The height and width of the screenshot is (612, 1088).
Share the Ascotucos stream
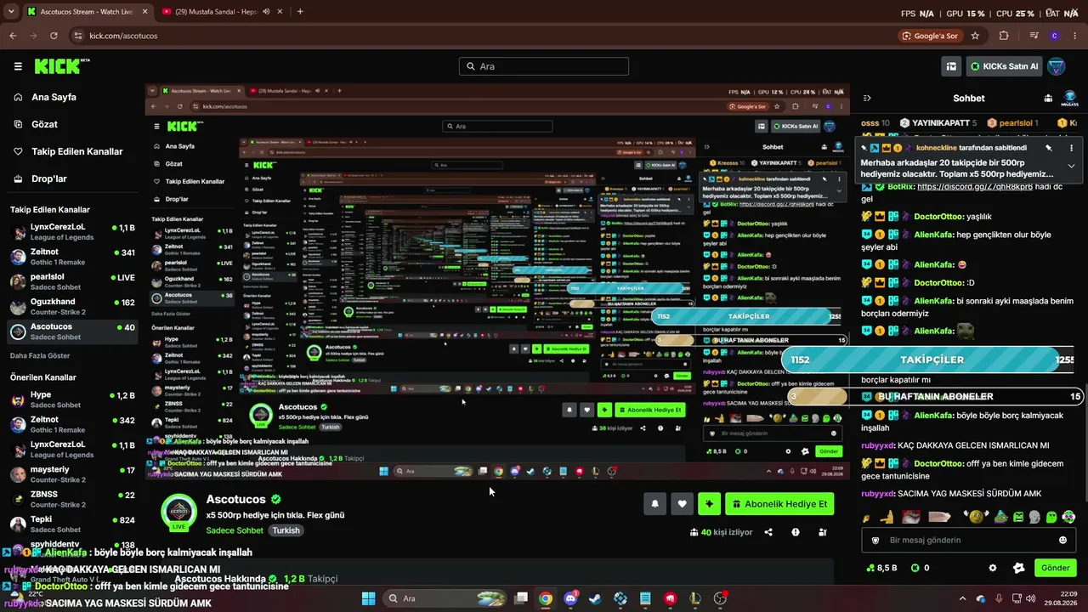click(x=768, y=532)
